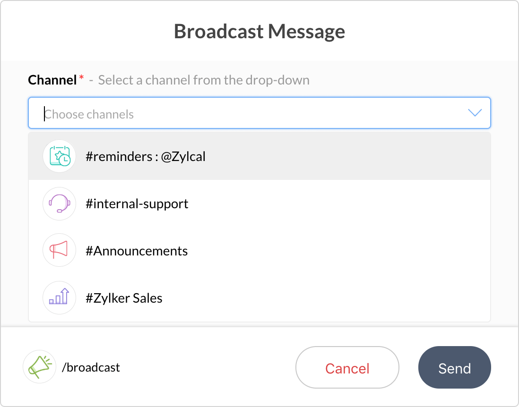
Task: Click the Channel field label
Action: [x=52, y=80]
